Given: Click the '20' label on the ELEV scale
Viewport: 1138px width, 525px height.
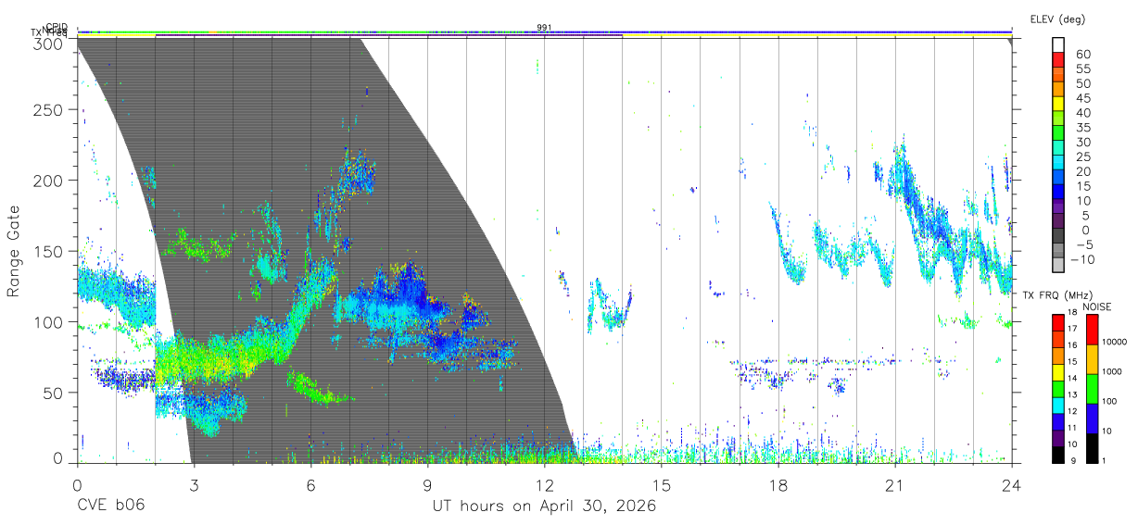Looking at the screenshot, I should click(1081, 172).
